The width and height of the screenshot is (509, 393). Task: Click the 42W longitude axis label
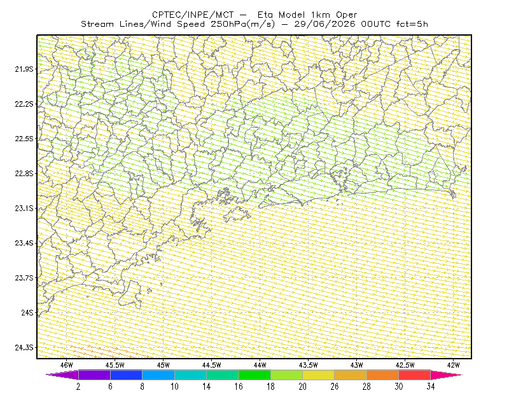453,365
